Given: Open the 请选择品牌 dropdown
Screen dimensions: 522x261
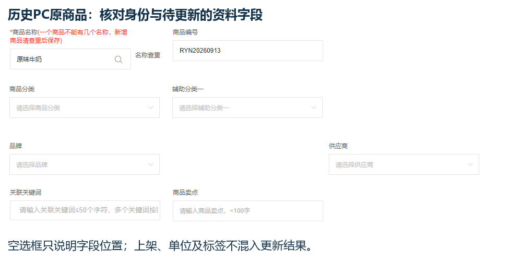Looking at the screenshot, I should coord(85,164).
